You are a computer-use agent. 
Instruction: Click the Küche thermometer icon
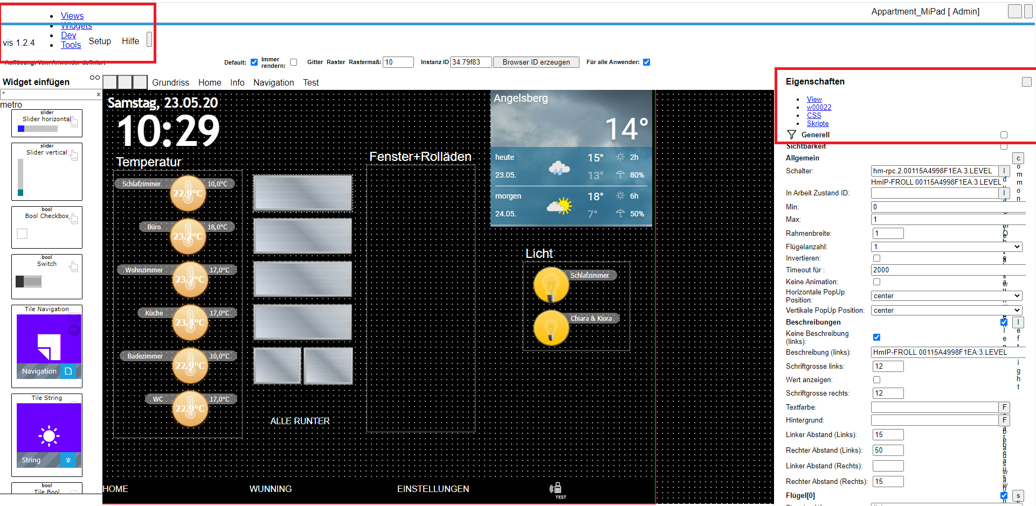click(190, 322)
